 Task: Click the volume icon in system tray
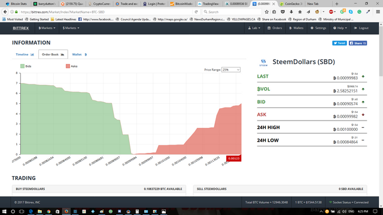[x=344, y=211]
